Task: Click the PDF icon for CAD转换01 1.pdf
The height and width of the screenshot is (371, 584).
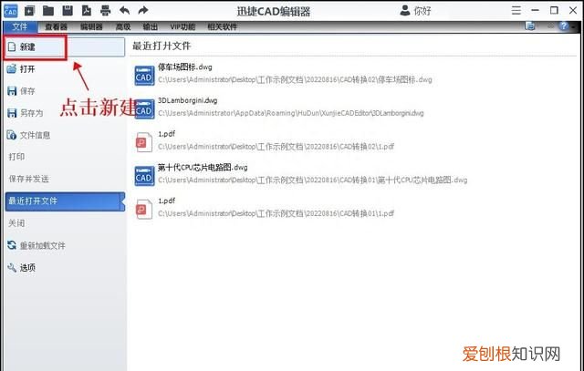Action: [x=144, y=209]
